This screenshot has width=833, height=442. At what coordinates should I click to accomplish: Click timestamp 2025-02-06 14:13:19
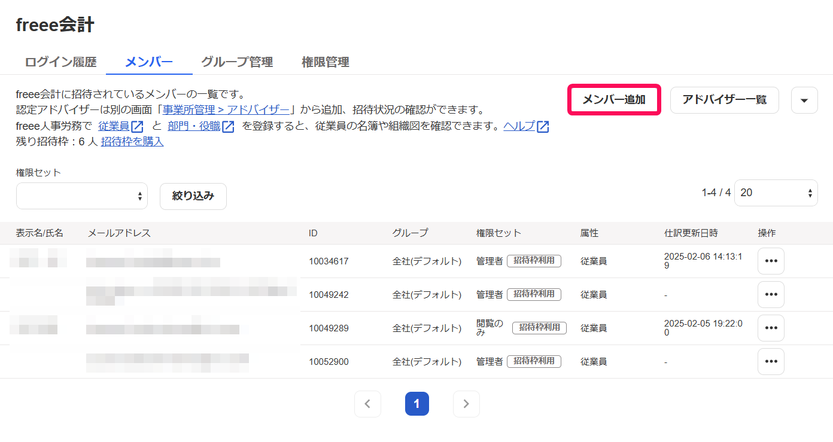(x=703, y=261)
